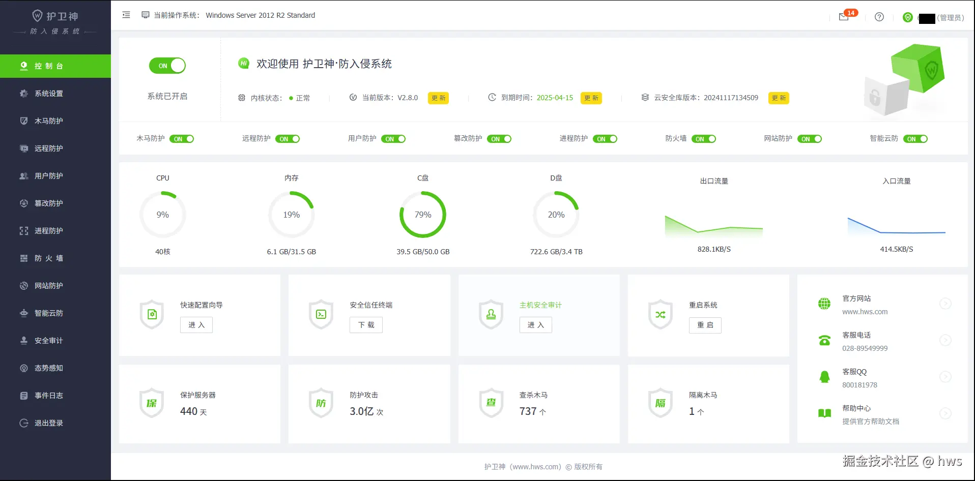This screenshot has width=975, height=481.
Task: Click 进入 under 主机安全审计
Action: (536, 325)
